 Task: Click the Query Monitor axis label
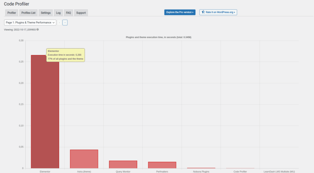pyautogui.click(x=123, y=172)
